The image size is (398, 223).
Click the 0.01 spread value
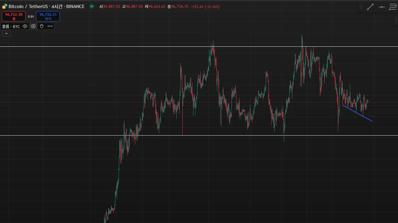31,17
